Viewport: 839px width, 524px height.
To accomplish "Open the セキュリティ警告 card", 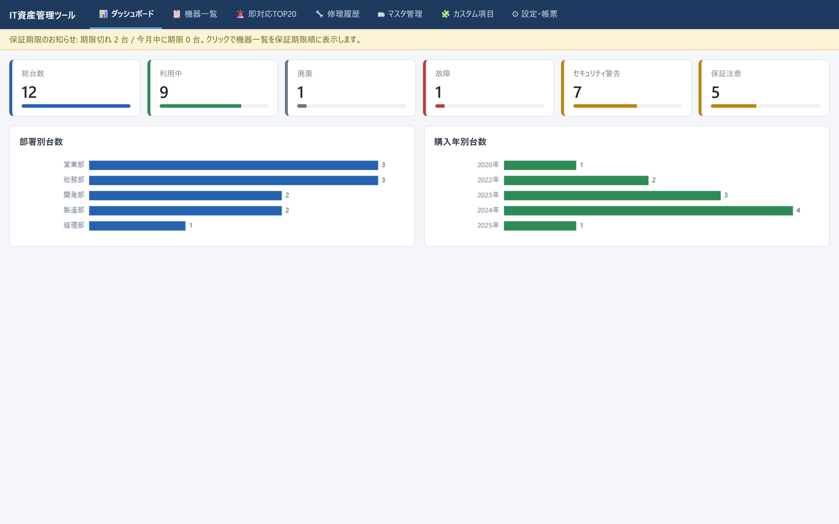I will tap(627, 88).
